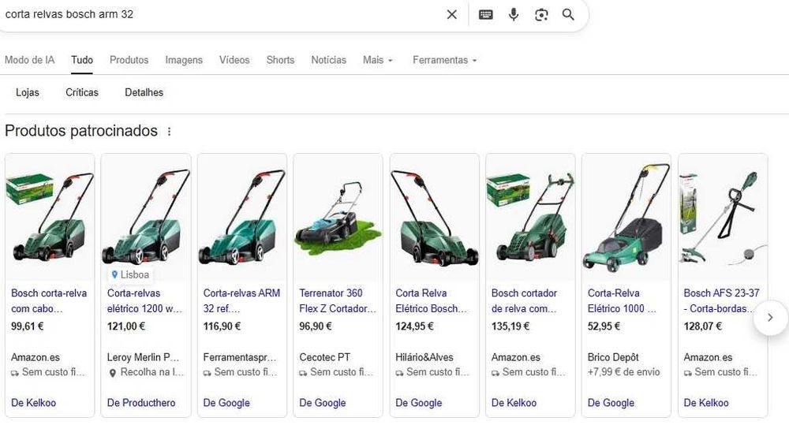
Task: Click De Kelkoo under 128,07 € product
Action: (x=706, y=403)
